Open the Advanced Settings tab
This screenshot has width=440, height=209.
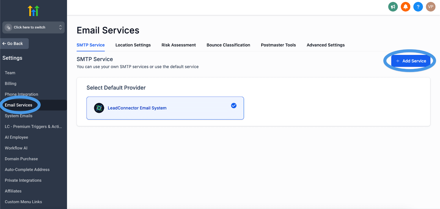click(x=326, y=45)
